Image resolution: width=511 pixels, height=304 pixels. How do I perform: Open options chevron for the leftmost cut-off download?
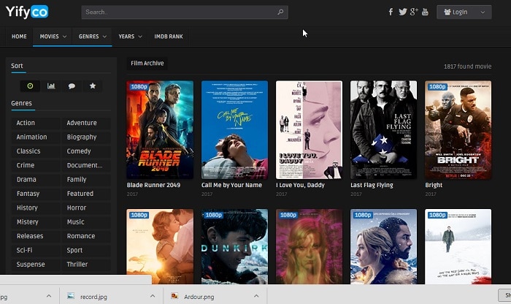(49, 296)
